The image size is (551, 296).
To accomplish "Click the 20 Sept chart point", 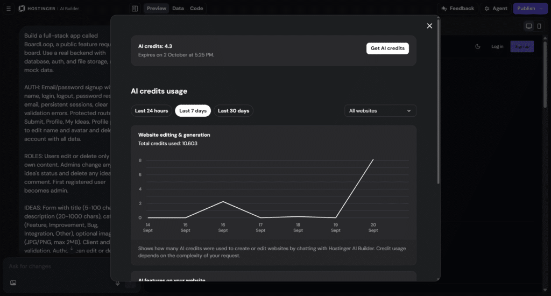I will coord(373,160).
